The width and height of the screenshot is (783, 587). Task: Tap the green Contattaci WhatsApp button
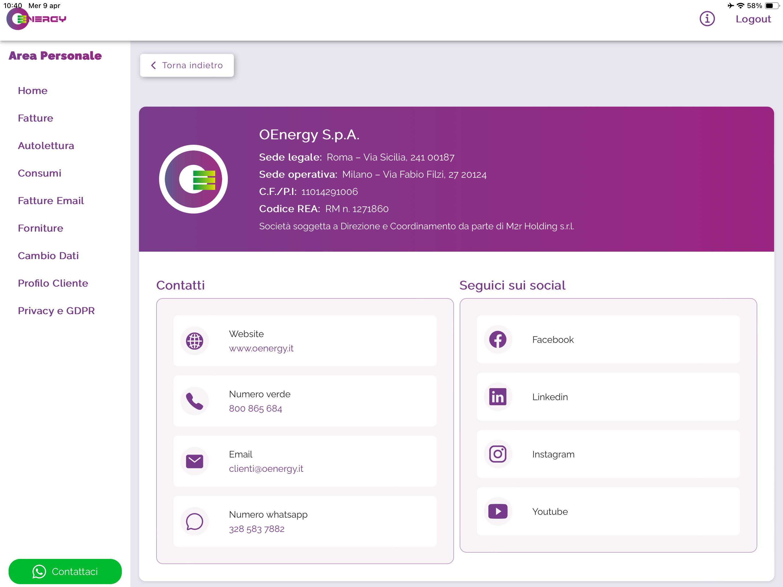(65, 571)
